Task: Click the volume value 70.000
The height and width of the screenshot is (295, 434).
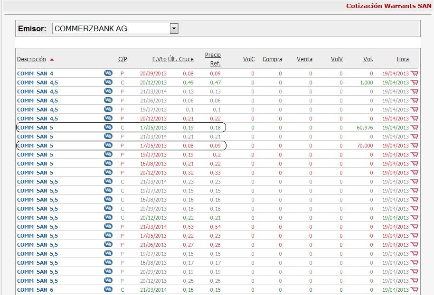Action: pos(365,146)
